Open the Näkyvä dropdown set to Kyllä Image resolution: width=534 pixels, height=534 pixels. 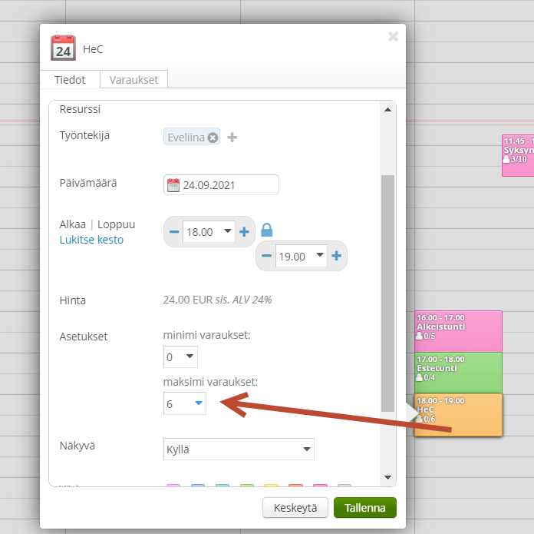coord(239,449)
